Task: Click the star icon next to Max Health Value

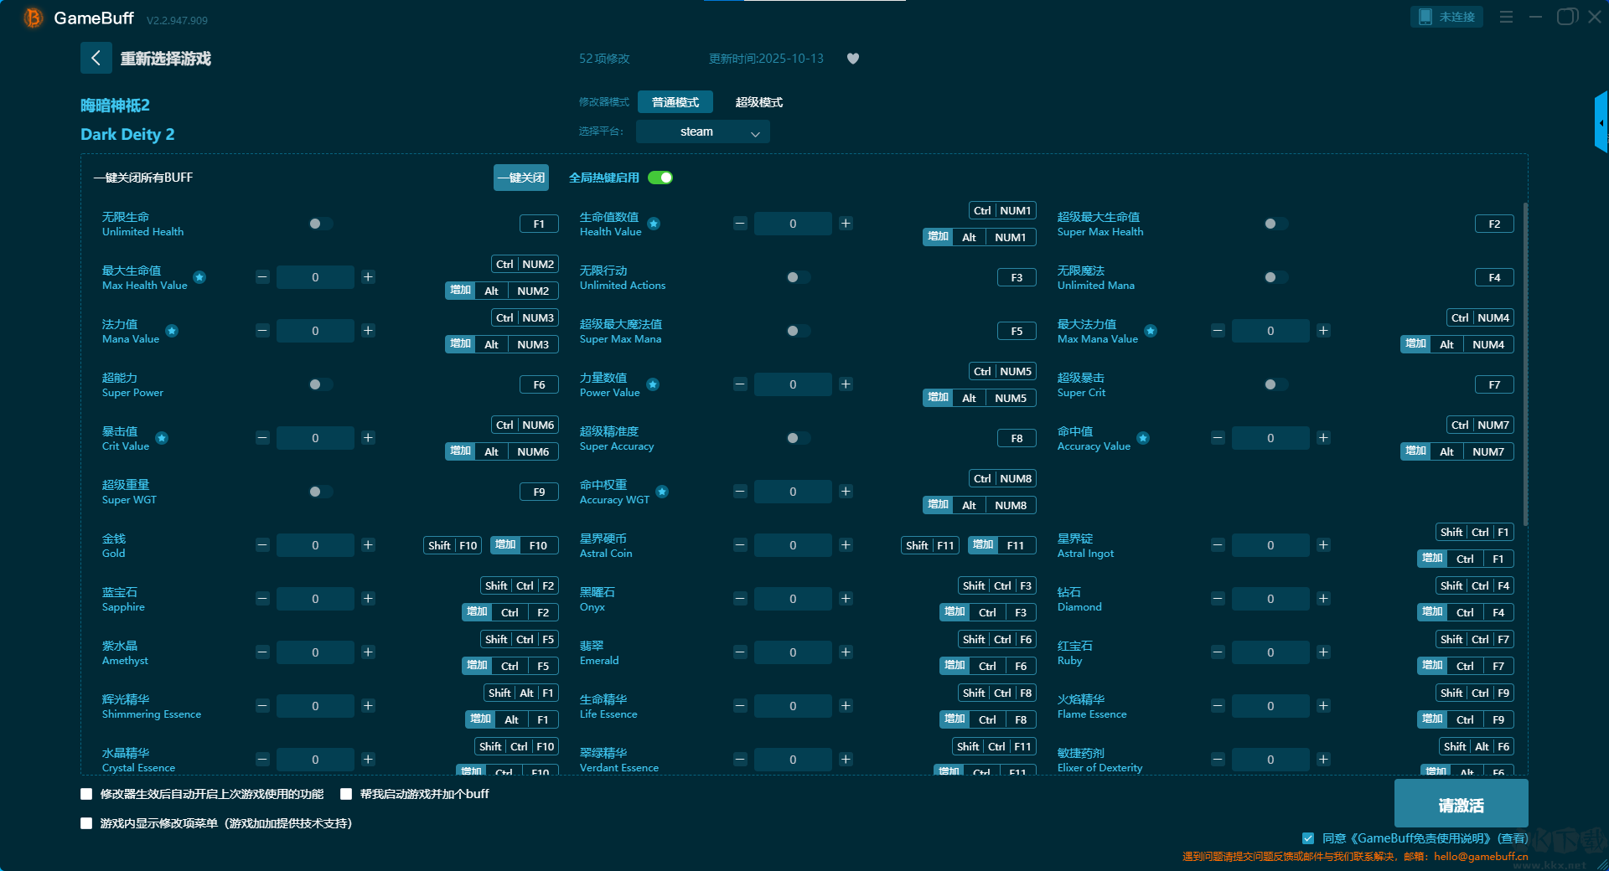Action: [199, 277]
